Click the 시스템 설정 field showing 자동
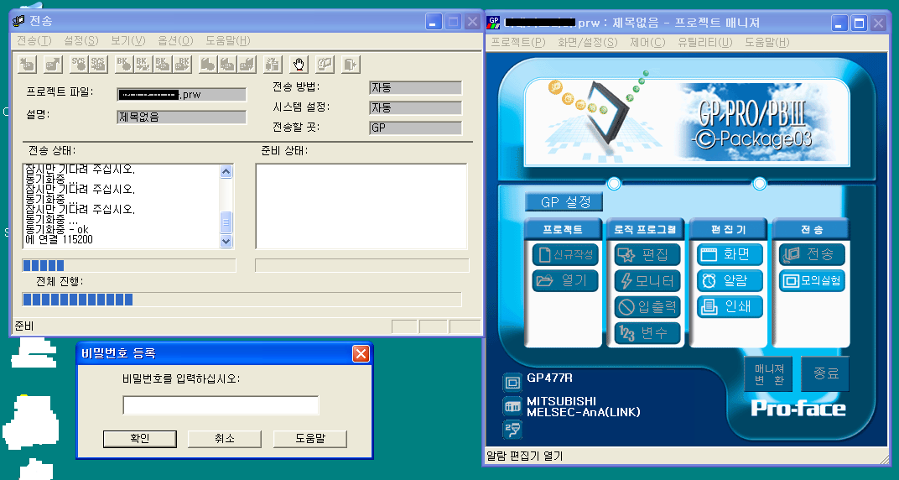899x480 pixels. (416, 107)
